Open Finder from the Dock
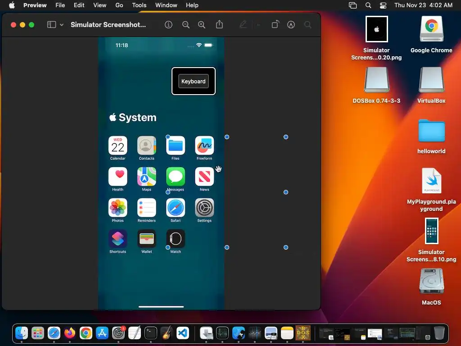 pyautogui.click(x=22, y=333)
